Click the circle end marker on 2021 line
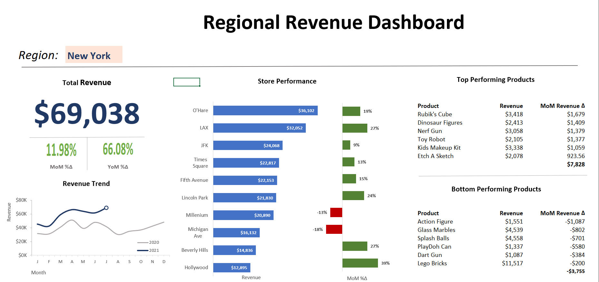The width and height of the screenshot is (599, 282). (x=106, y=208)
